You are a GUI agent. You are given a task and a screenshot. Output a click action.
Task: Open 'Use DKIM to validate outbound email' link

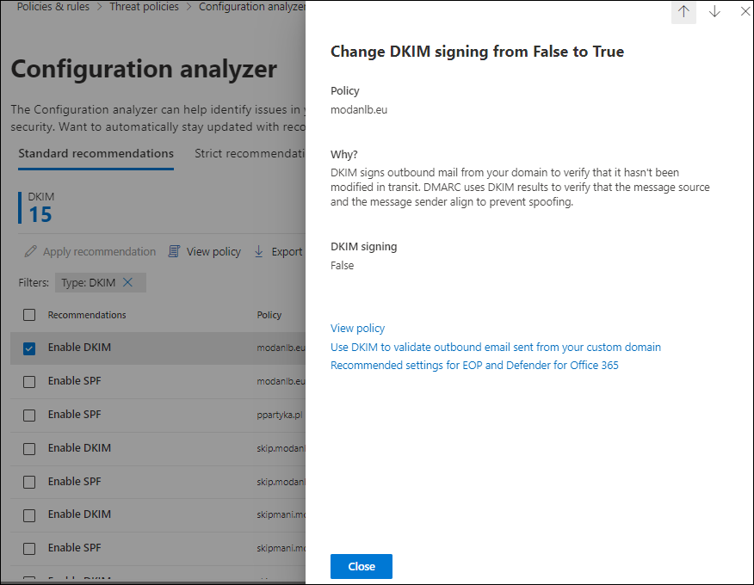pos(495,348)
